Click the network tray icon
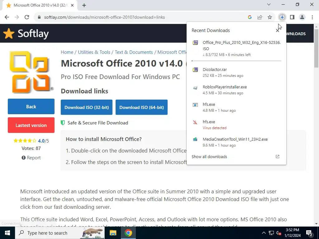The image size is (319, 239). [271, 233]
